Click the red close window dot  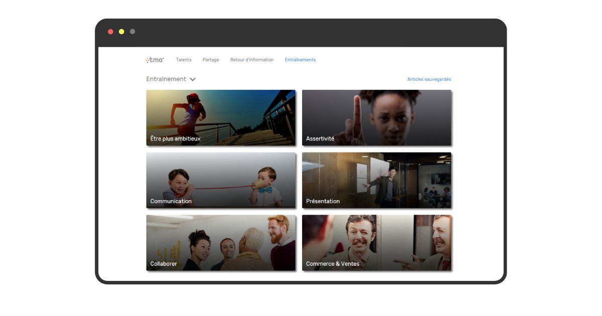(x=110, y=32)
